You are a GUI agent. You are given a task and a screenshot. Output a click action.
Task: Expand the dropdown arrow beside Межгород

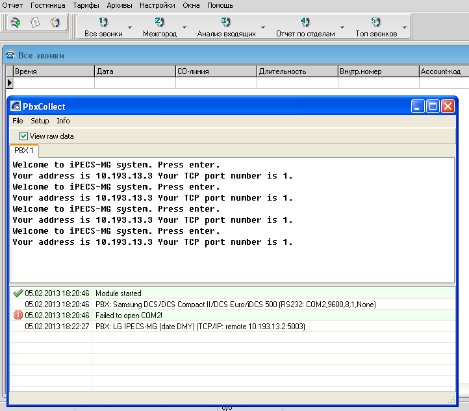(x=184, y=27)
